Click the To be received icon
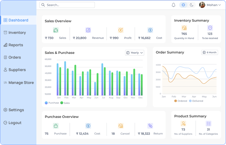Image resolution: width=226 pixels, height=145 pixels. pyautogui.click(x=210, y=28)
